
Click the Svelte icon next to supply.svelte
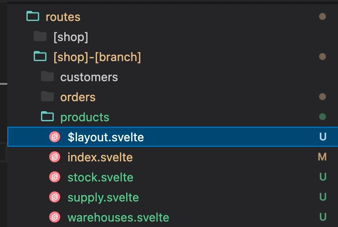point(55,197)
